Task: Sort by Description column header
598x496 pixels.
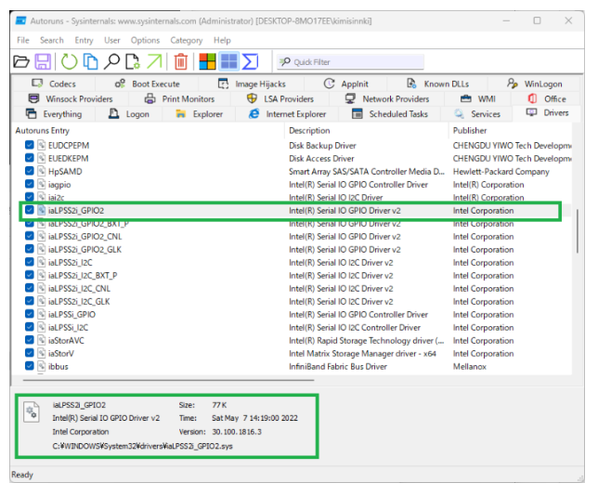Action: point(367,130)
